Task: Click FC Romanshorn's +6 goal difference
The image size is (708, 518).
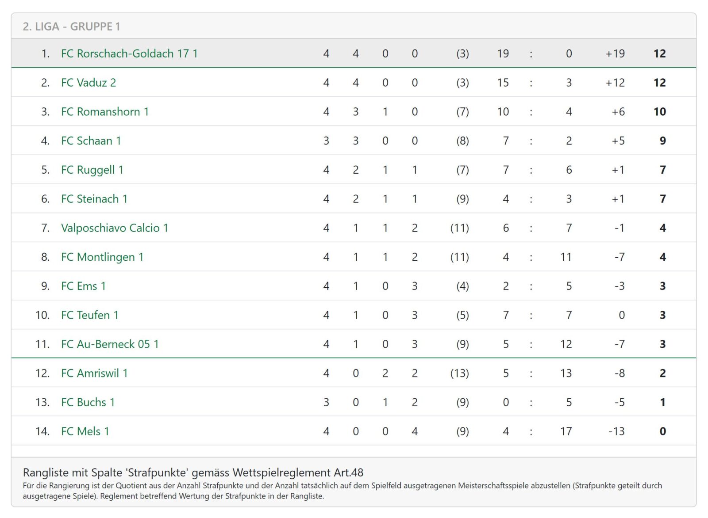Action: tap(618, 112)
